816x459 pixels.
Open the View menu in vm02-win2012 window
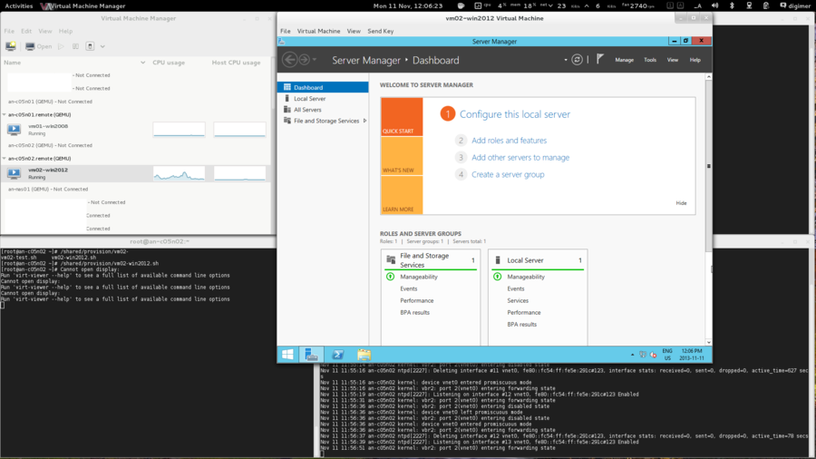pos(354,31)
